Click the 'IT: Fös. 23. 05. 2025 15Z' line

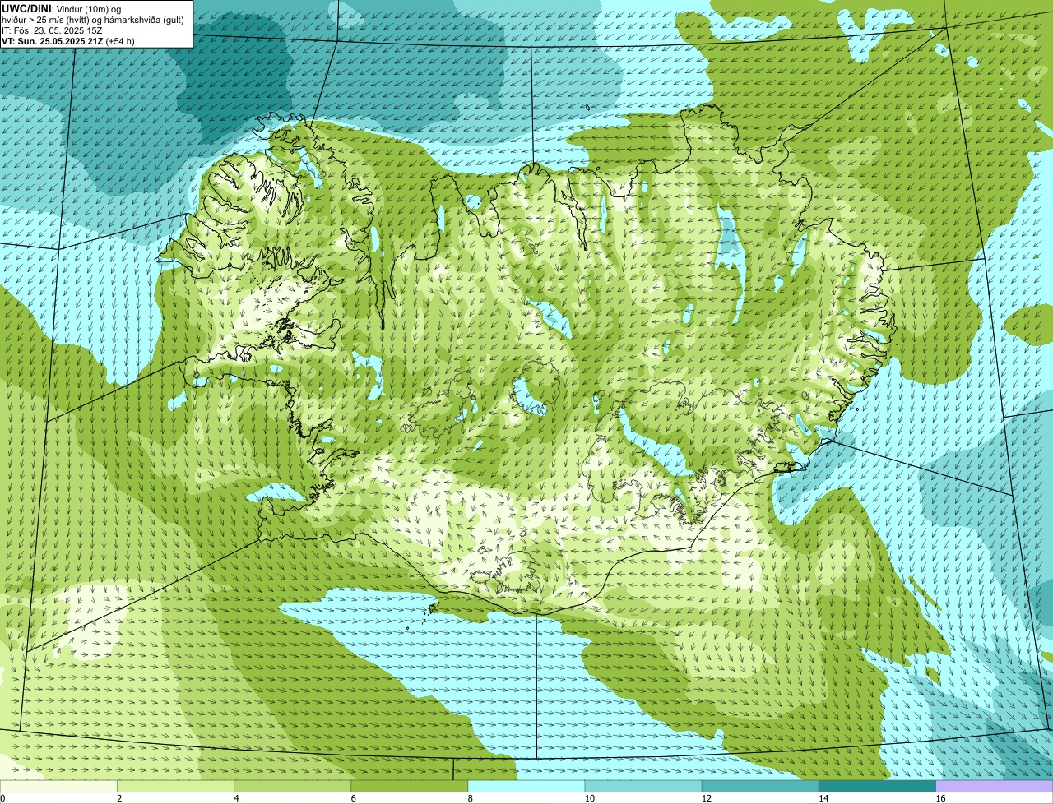[x=52, y=30]
